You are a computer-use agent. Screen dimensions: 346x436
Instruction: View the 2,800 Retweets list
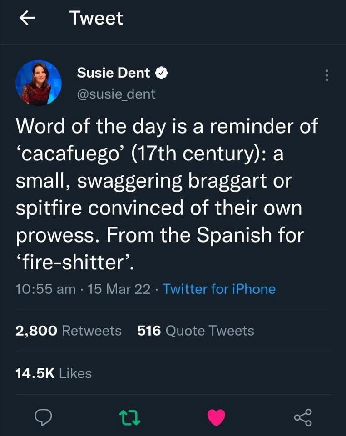(x=69, y=331)
